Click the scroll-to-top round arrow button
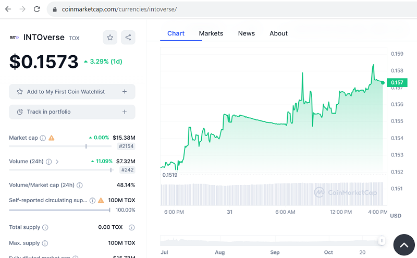This screenshot has height=258, width=417. 403,244
